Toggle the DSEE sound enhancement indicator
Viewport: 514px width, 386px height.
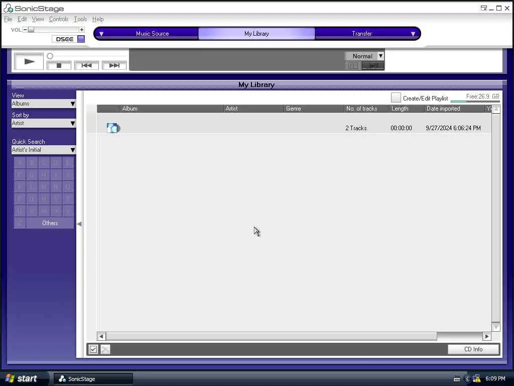81,39
